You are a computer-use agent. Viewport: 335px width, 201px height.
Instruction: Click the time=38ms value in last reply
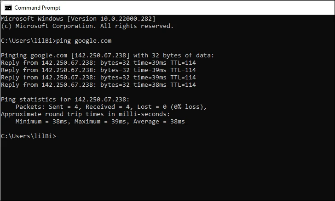[x=150, y=85]
